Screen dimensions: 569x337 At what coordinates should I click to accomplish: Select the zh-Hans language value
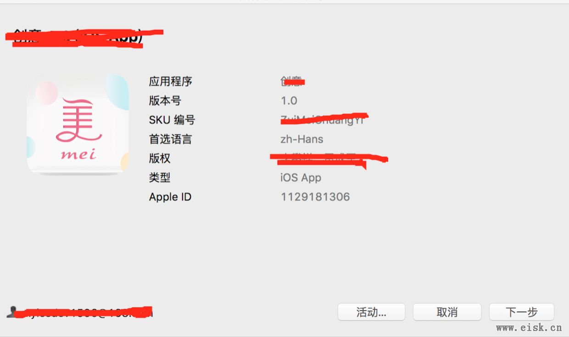tap(302, 139)
